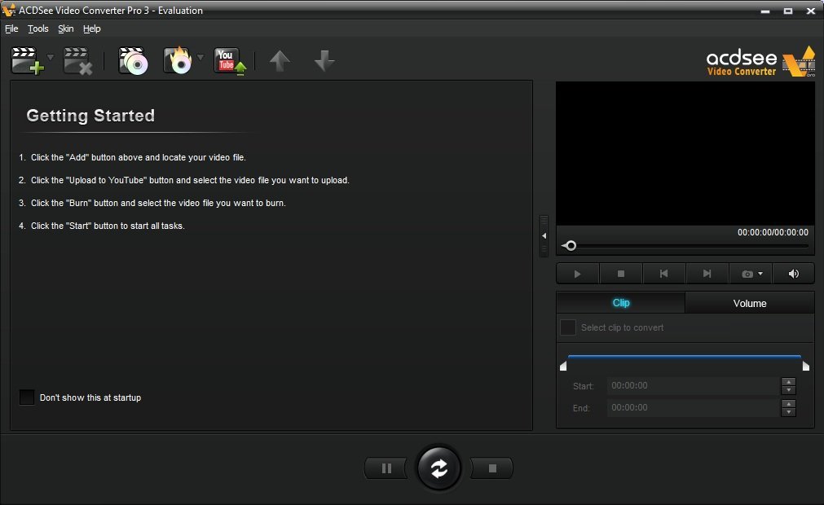Open the File menu
824x505 pixels.
(11, 29)
